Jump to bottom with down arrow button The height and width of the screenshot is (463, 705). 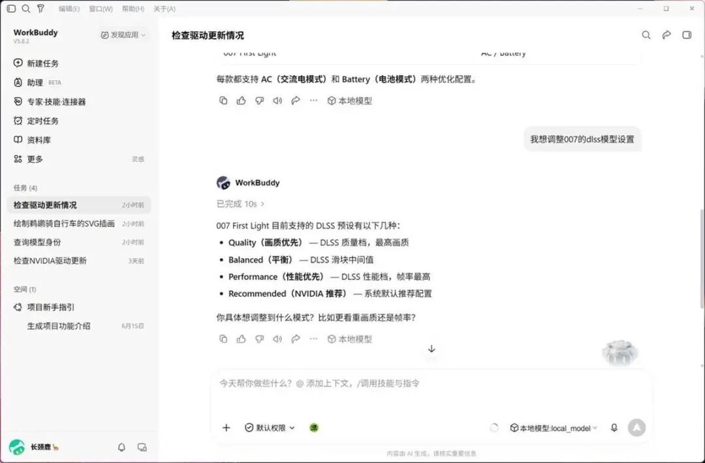pos(431,349)
